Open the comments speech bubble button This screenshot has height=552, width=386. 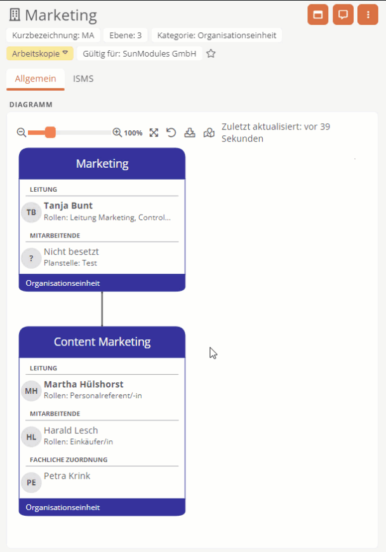tap(343, 15)
